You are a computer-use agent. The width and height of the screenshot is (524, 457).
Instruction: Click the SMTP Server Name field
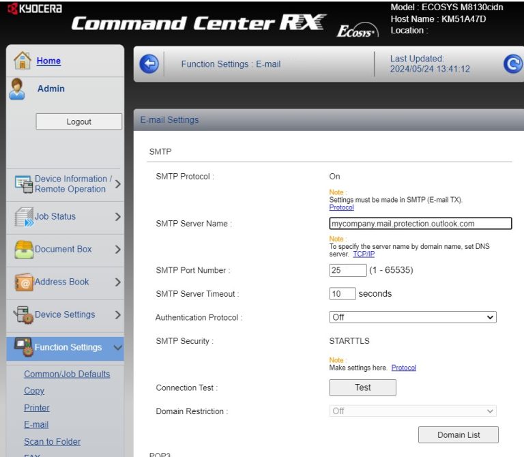(420, 224)
